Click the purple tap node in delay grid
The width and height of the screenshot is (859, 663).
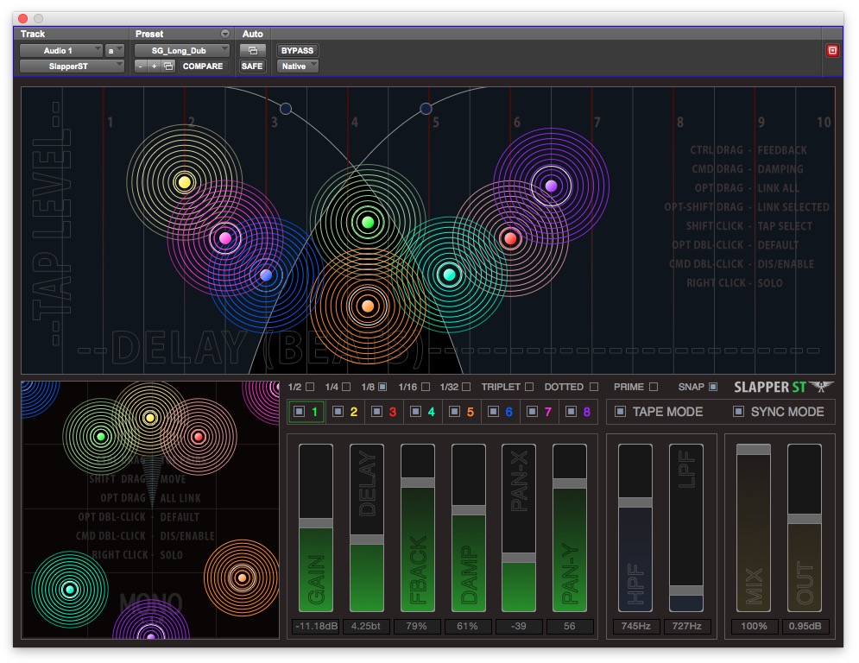551,186
